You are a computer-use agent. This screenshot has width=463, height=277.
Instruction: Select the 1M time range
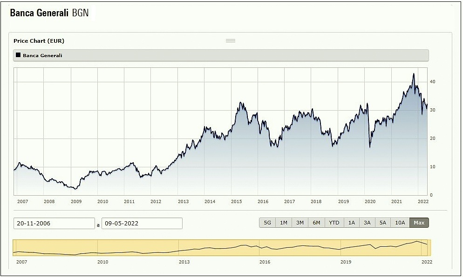click(284, 223)
